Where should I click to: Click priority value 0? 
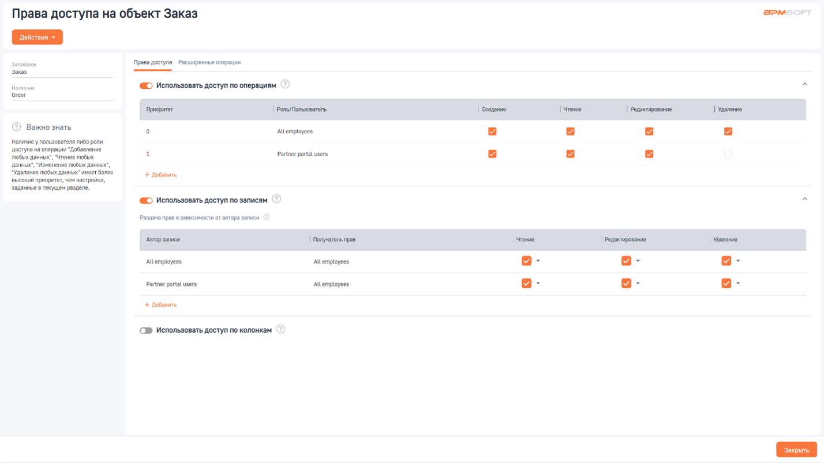(148, 131)
